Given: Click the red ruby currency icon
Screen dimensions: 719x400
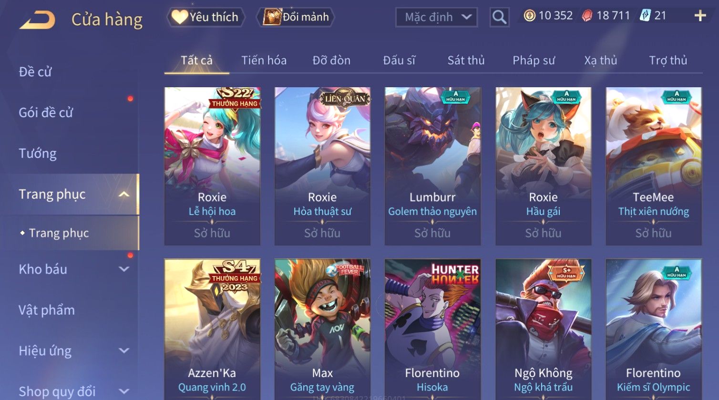Looking at the screenshot, I should click(x=586, y=16).
